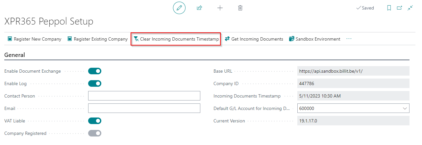Click the share icon at top
Screen dimensions: 422x145
coord(199,8)
